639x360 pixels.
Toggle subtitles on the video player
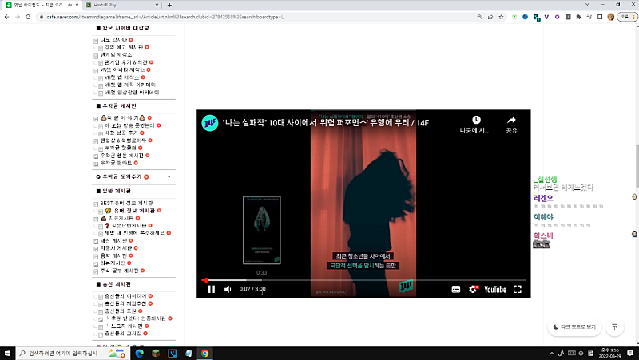click(456, 289)
